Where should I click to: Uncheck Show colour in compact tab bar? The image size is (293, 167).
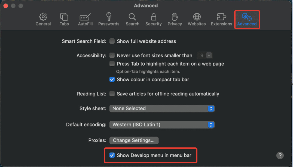pos(112,79)
